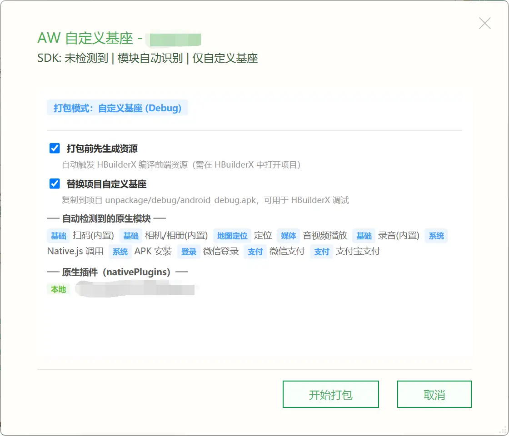Click the 系统 tag before APK 安装
509x436 pixels.
click(120, 252)
